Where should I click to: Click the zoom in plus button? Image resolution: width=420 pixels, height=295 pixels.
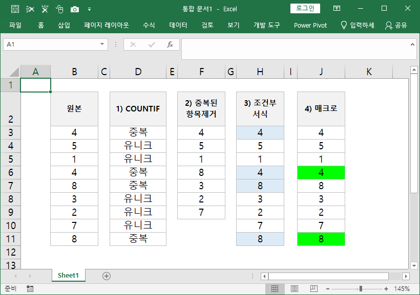tap(386, 289)
